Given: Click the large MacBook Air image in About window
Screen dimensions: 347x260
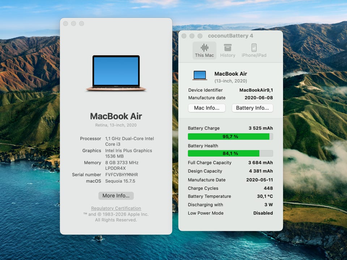Looking at the screenshot, I should [116, 73].
